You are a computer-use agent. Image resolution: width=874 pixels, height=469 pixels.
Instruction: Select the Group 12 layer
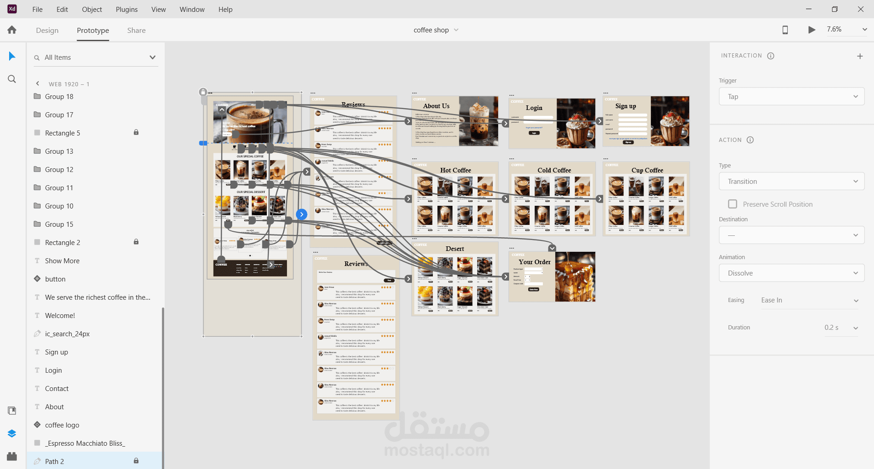coord(94,169)
